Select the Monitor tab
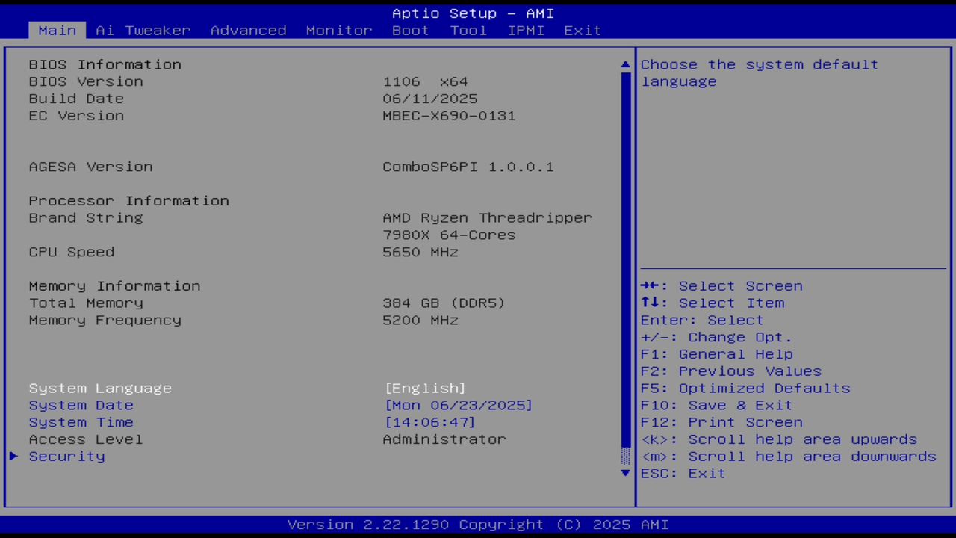 click(x=338, y=30)
